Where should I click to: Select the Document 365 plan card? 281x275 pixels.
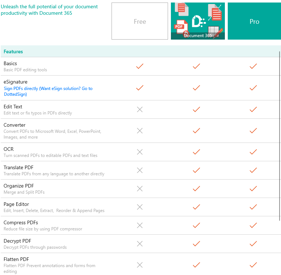tap(198, 21)
